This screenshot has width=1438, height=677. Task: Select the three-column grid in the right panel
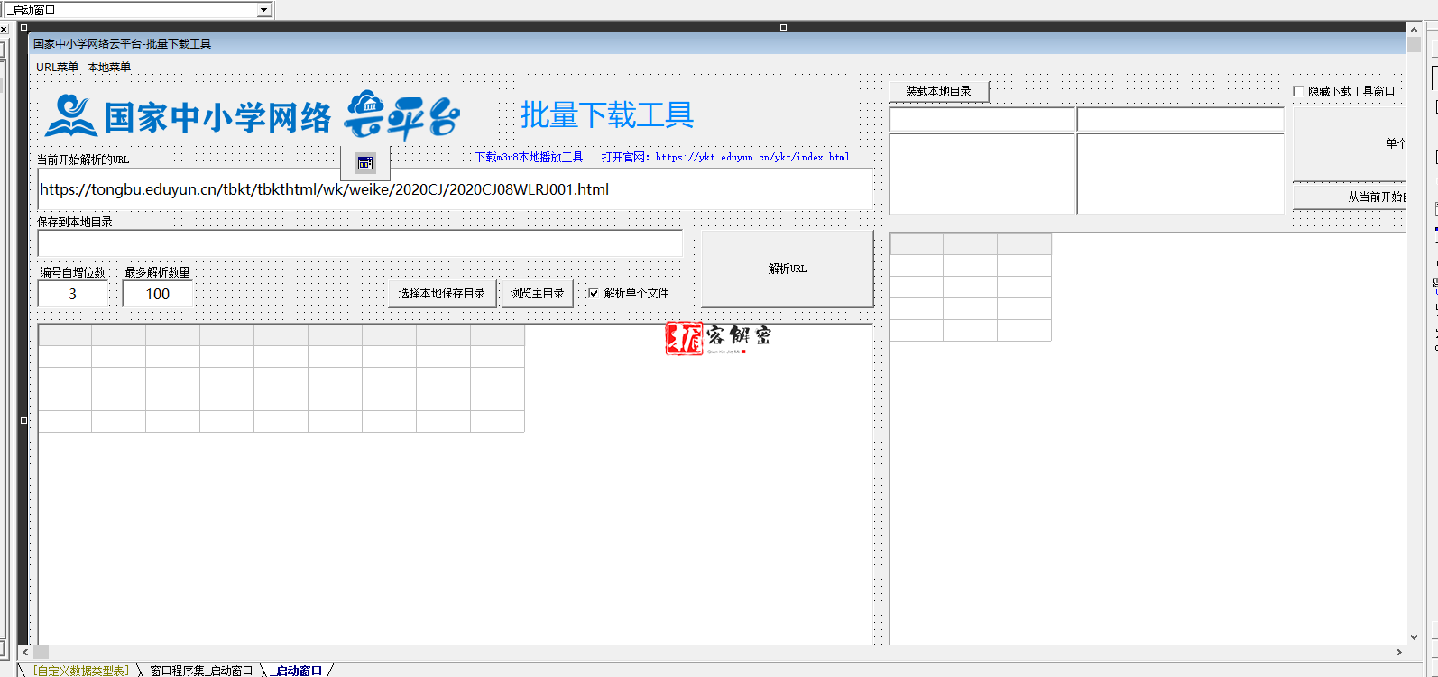coord(971,288)
